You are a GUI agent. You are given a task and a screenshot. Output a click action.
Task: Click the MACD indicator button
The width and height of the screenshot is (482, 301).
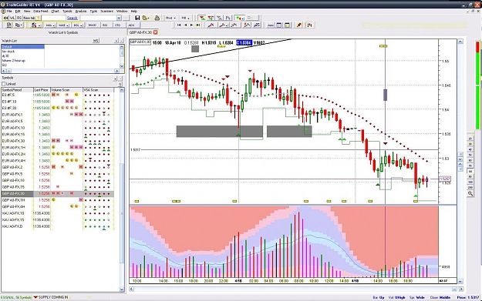pos(93,25)
